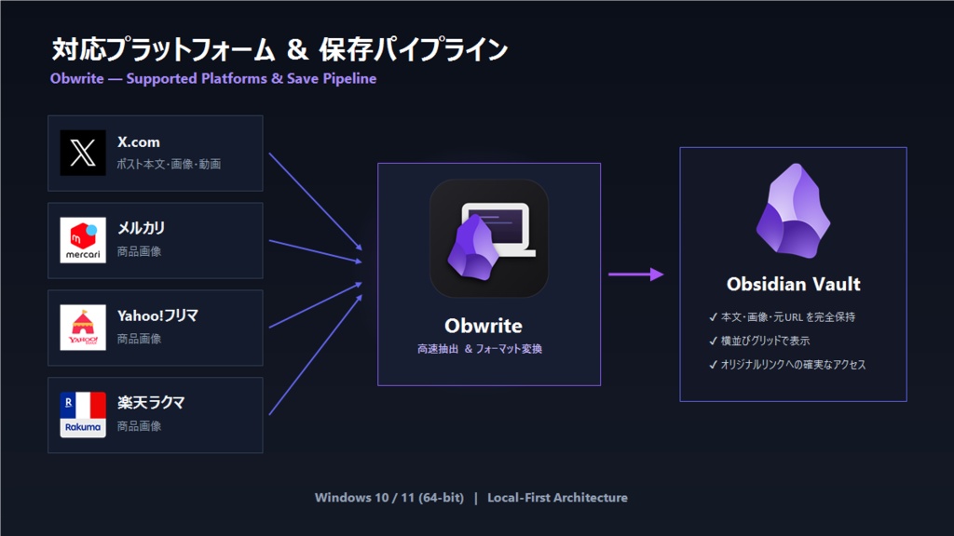Click "高速抽出 & フォーマット変換" caption
Screen dimensions: 954x536
pyautogui.click(x=480, y=349)
